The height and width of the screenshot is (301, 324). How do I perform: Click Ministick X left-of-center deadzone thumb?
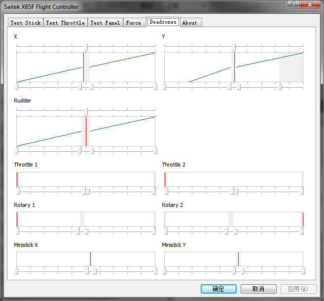point(87,270)
